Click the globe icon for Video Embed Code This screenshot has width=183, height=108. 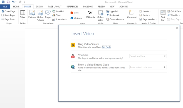tap(73, 67)
